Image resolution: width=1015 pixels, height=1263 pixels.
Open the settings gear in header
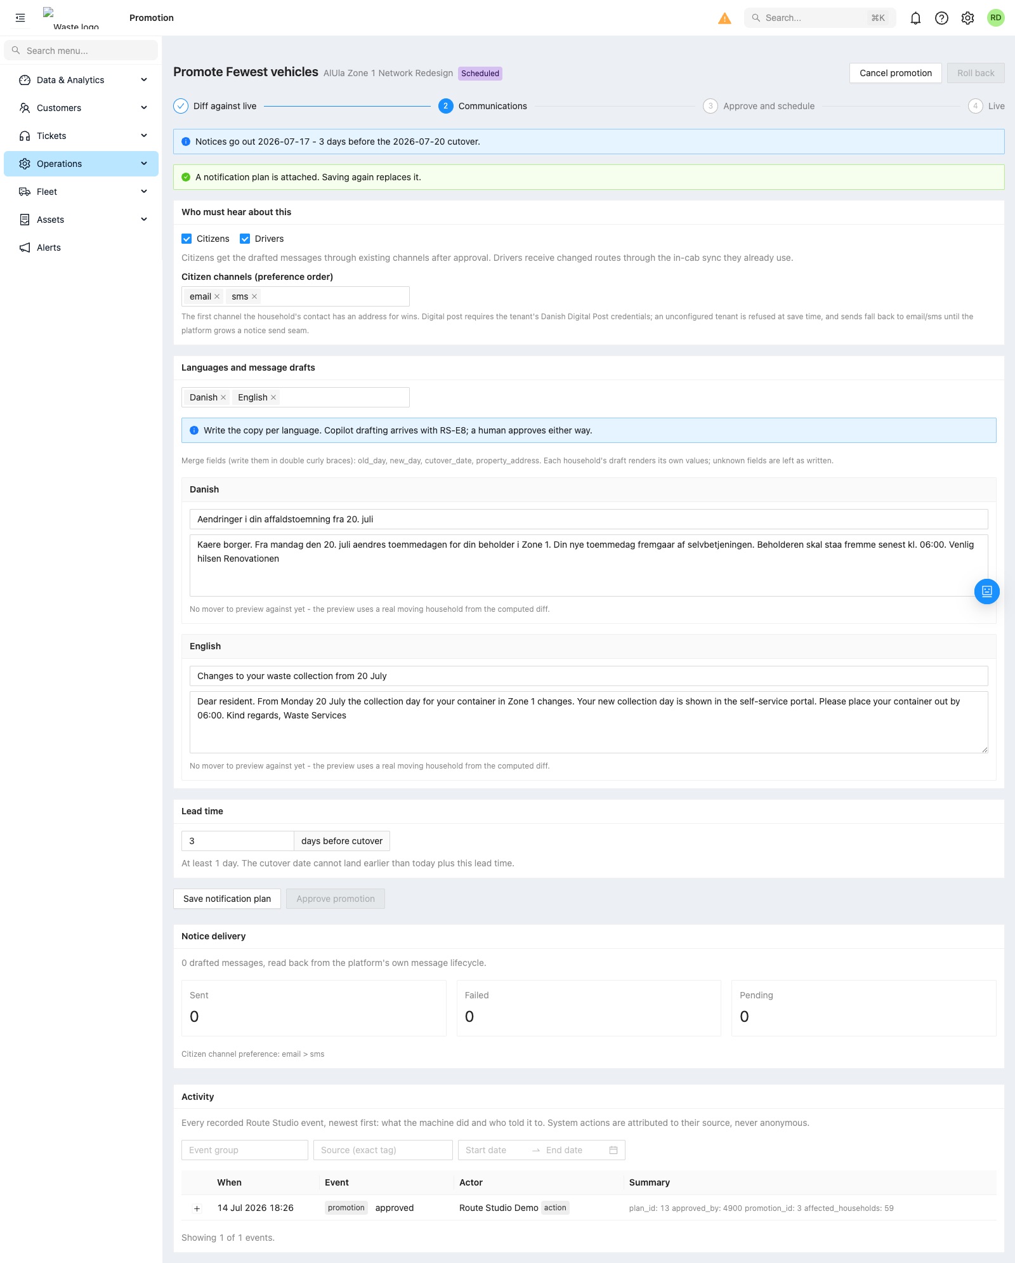(x=967, y=18)
